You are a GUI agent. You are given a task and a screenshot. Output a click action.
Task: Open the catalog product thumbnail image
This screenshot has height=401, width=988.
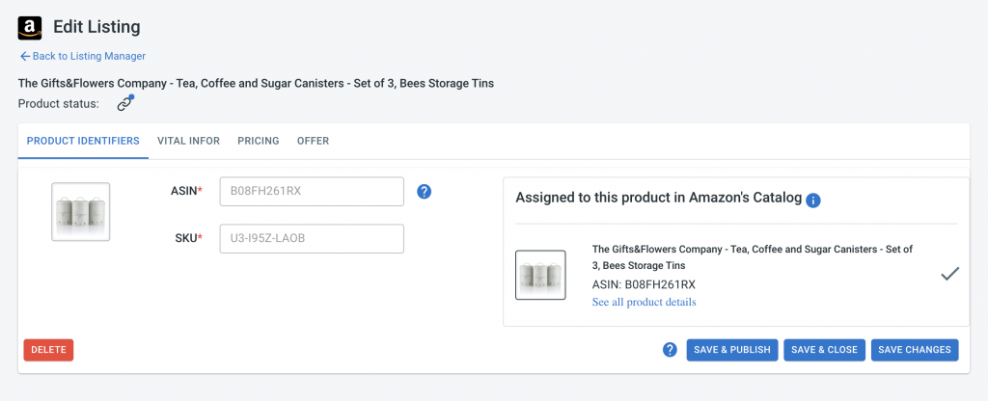click(540, 275)
